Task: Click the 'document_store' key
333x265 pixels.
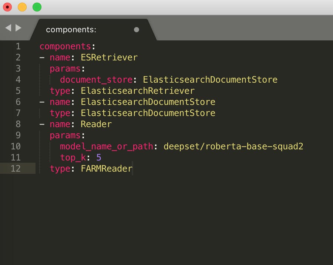Action: (x=97, y=80)
